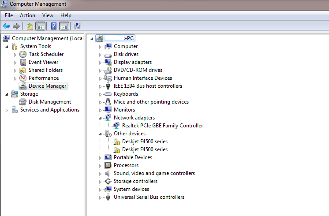Viewport: 329px width, 216px height.
Task: Click the Mice and pointing devices icon
Action: 108,102
